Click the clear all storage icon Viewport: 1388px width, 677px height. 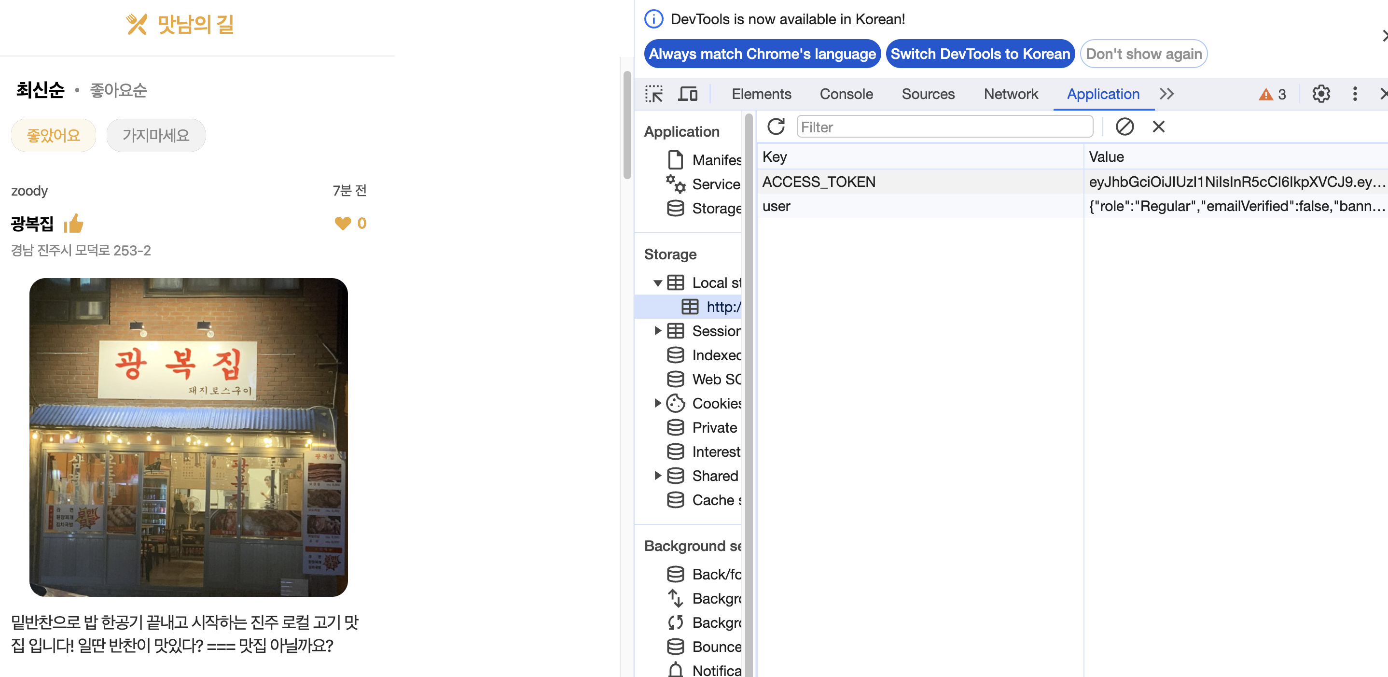(x=1124, y=127)
